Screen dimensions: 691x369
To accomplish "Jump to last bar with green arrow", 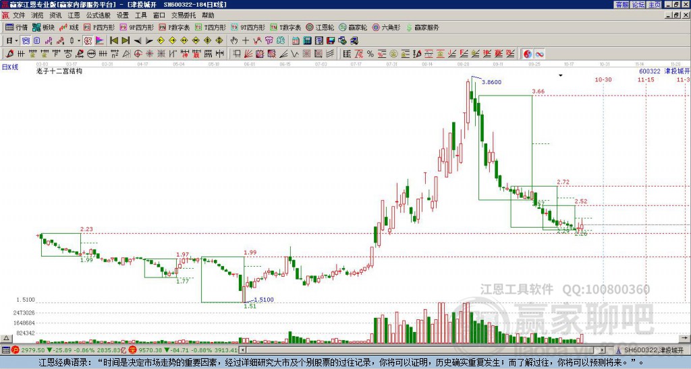I will [x=126, y=41].
